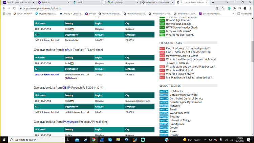Go back to the previous page
The height and width of the screenshot is (143, 254).
(4, 8)
